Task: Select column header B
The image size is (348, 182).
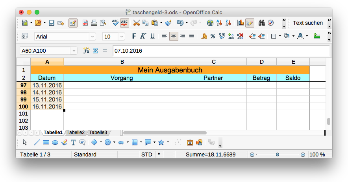Action: point(122,62)
